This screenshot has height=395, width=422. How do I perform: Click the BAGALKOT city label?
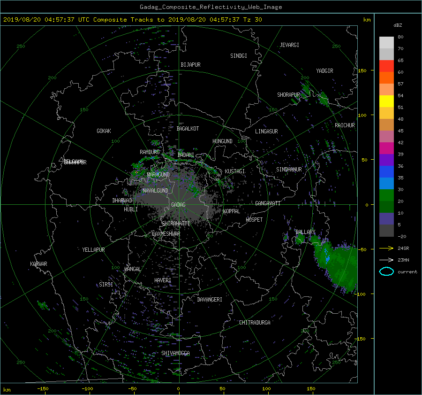coord(188,129)
